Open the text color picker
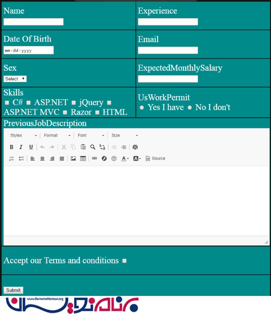Screen dimensions: 271x314 (x=125, y=159)
